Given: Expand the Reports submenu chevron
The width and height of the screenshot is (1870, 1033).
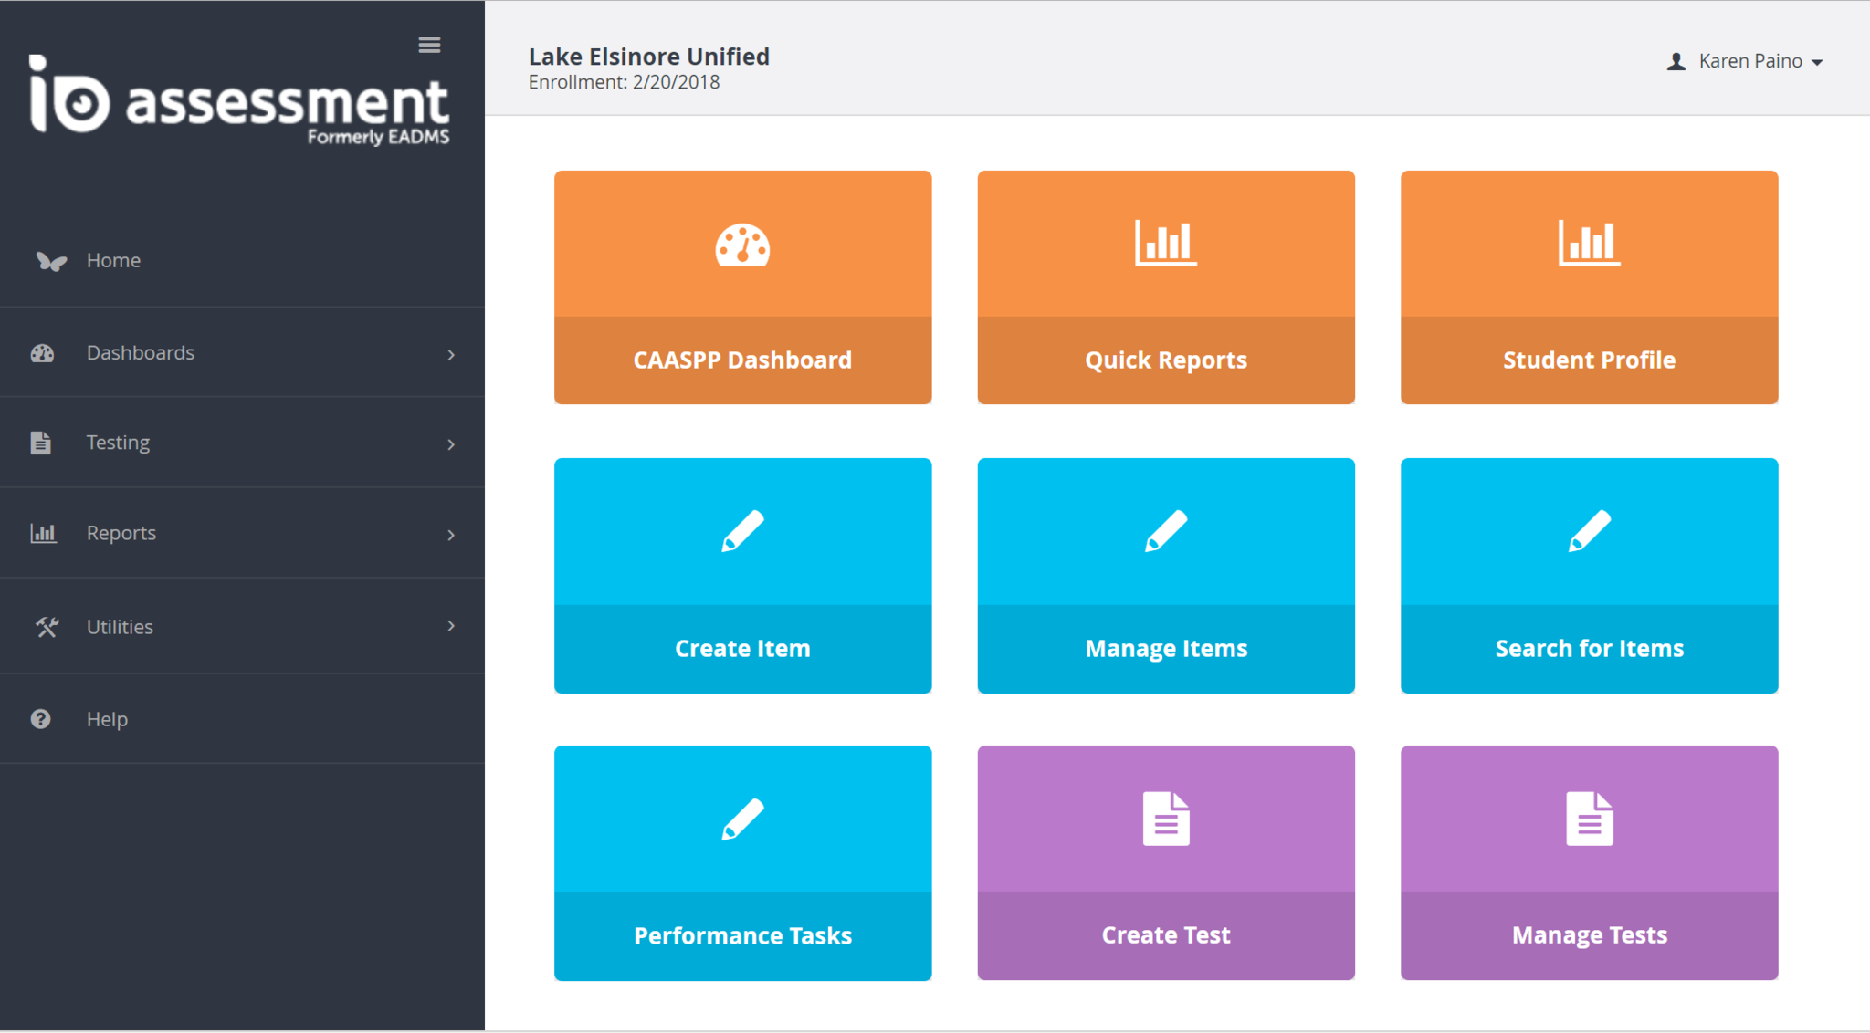Looking at the screenshot, I should tap(451, 535).
